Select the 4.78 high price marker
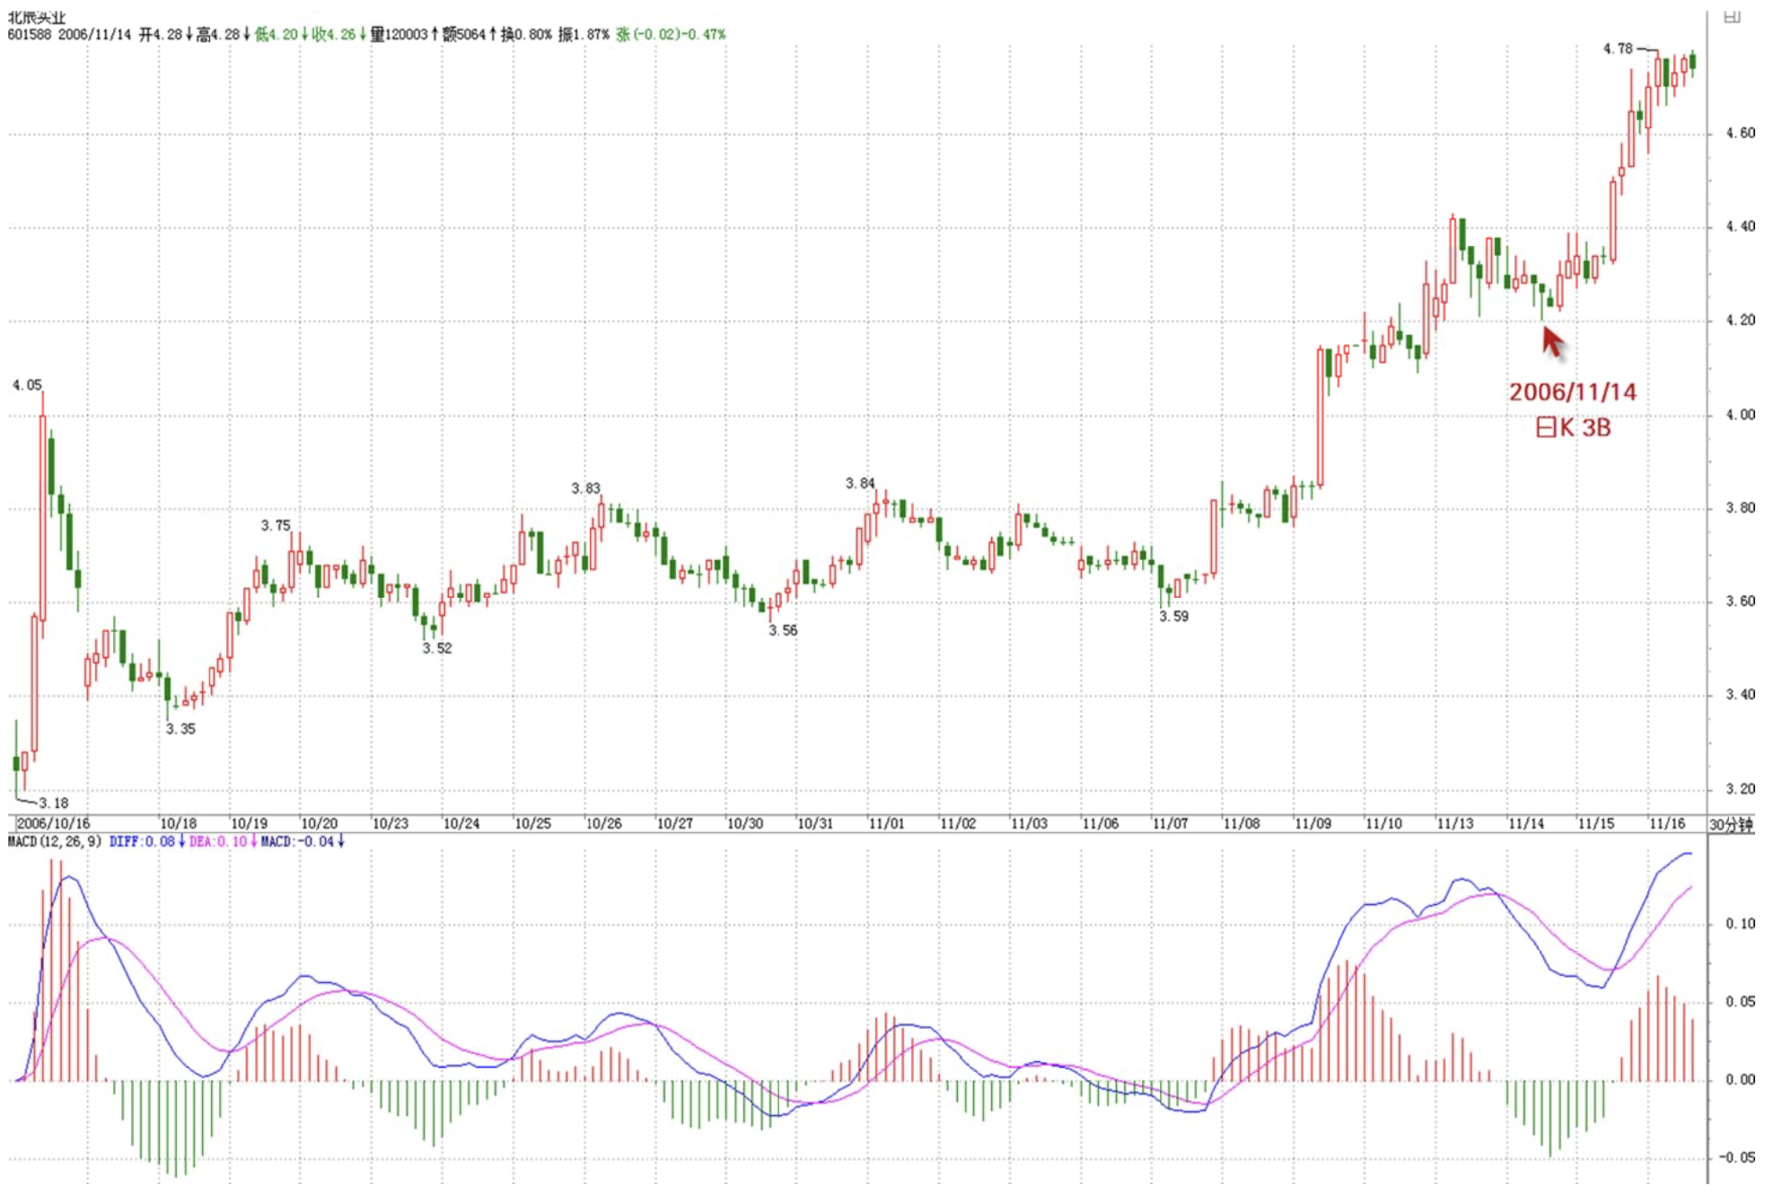This screenshot has height=1185, width=1765. point(1618,48)
